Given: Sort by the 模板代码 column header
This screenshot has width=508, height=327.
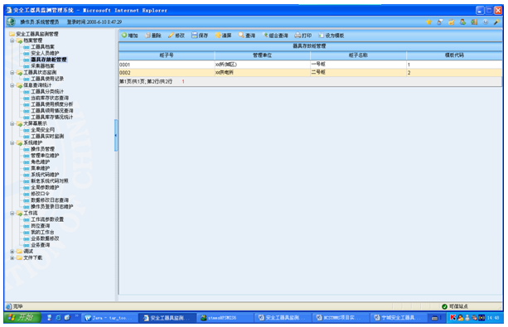Looking at the screenshot, I should (454, 55).
